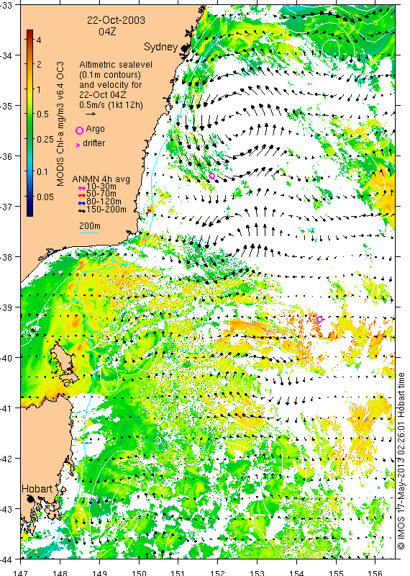Click the latitude label '-42'
Viewport: 410px width, 576px height.
[x=6, y=459]
